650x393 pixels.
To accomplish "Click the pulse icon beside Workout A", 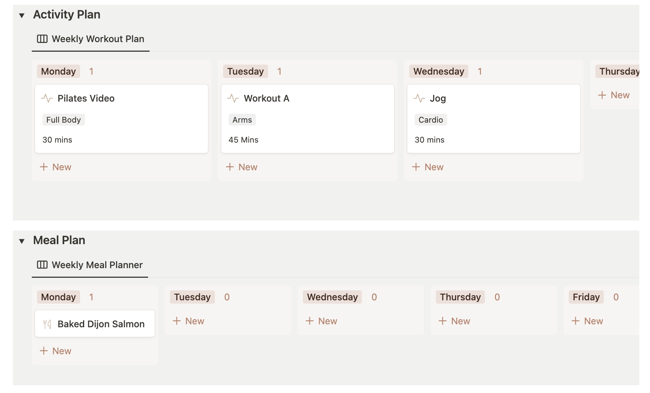I will pos(233,98).
